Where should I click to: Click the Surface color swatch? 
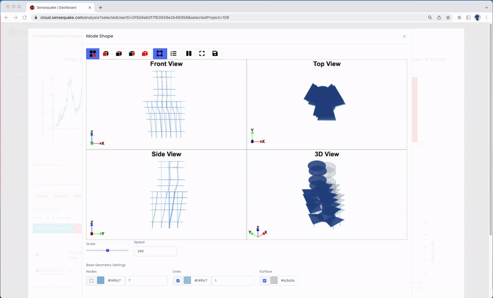click(274, 281)
